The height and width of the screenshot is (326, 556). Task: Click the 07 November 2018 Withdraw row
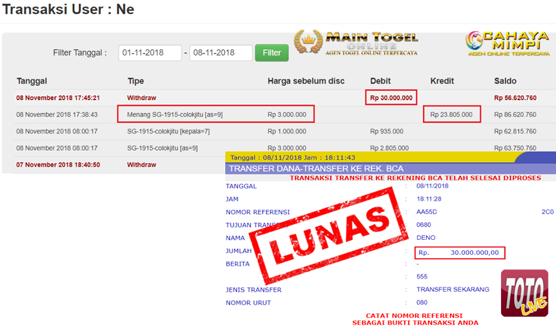pos(58,165)
